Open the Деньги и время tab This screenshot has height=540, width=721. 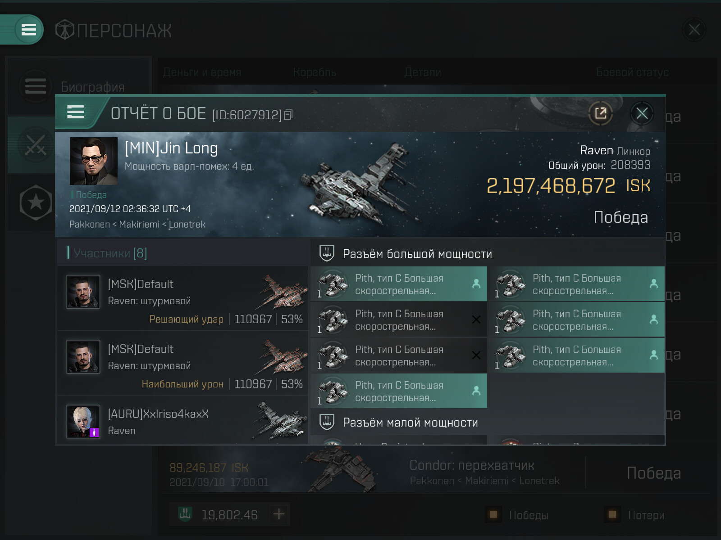tap(202, 72)
